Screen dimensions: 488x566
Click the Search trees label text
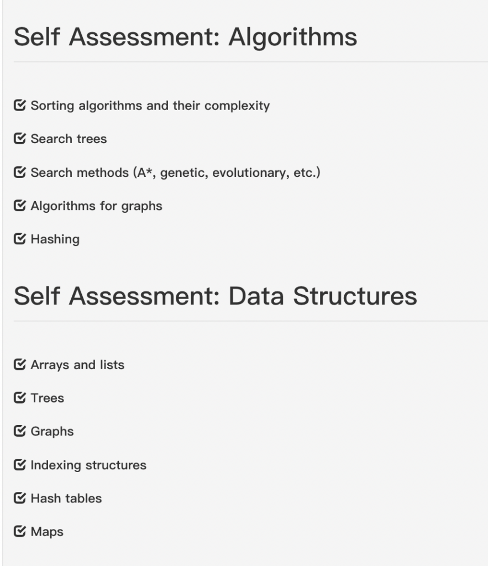69,139
